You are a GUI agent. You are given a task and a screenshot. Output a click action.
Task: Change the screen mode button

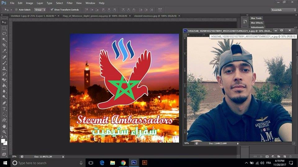pyautogui.click(x=4, y=154)
